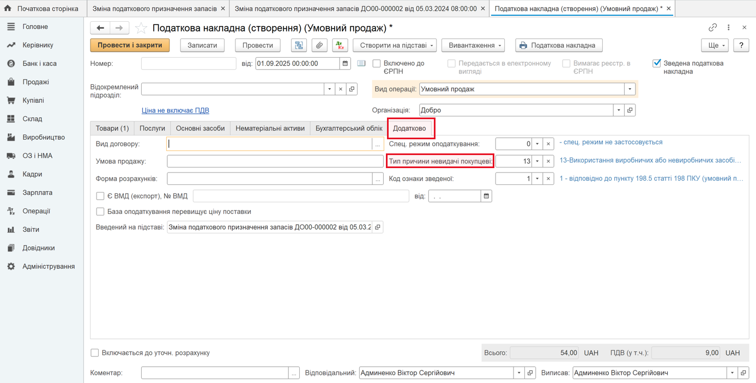The width and height of the screenshot is (756, 383).
Task: Tick the Є ВМД (експорт) checkbox
Action: 100,196
